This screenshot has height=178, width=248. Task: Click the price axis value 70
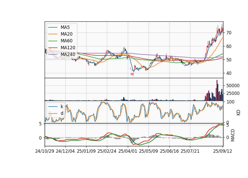click(x=229, y=33)
